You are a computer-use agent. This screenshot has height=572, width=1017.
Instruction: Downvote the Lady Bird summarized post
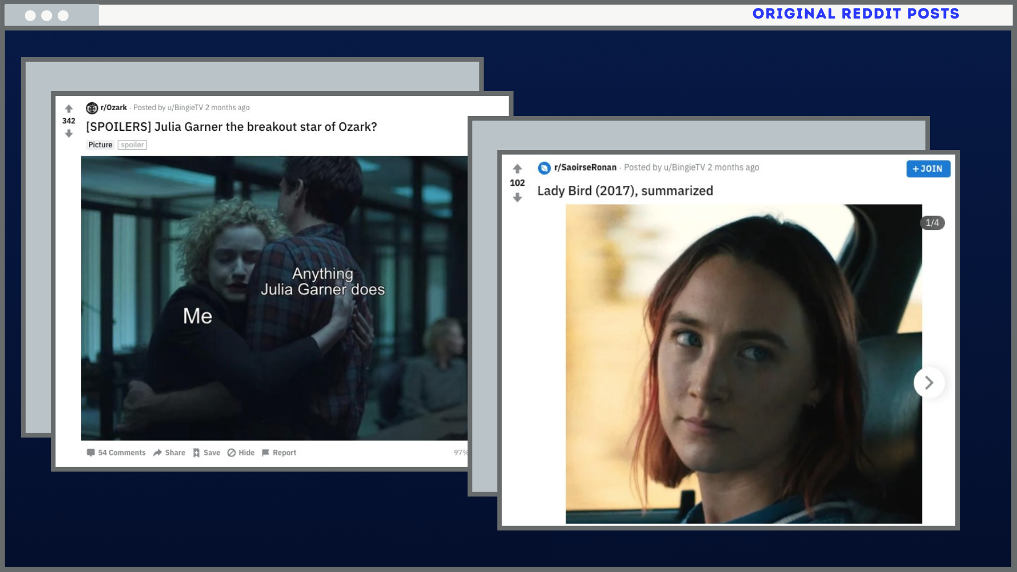[518, 198]
